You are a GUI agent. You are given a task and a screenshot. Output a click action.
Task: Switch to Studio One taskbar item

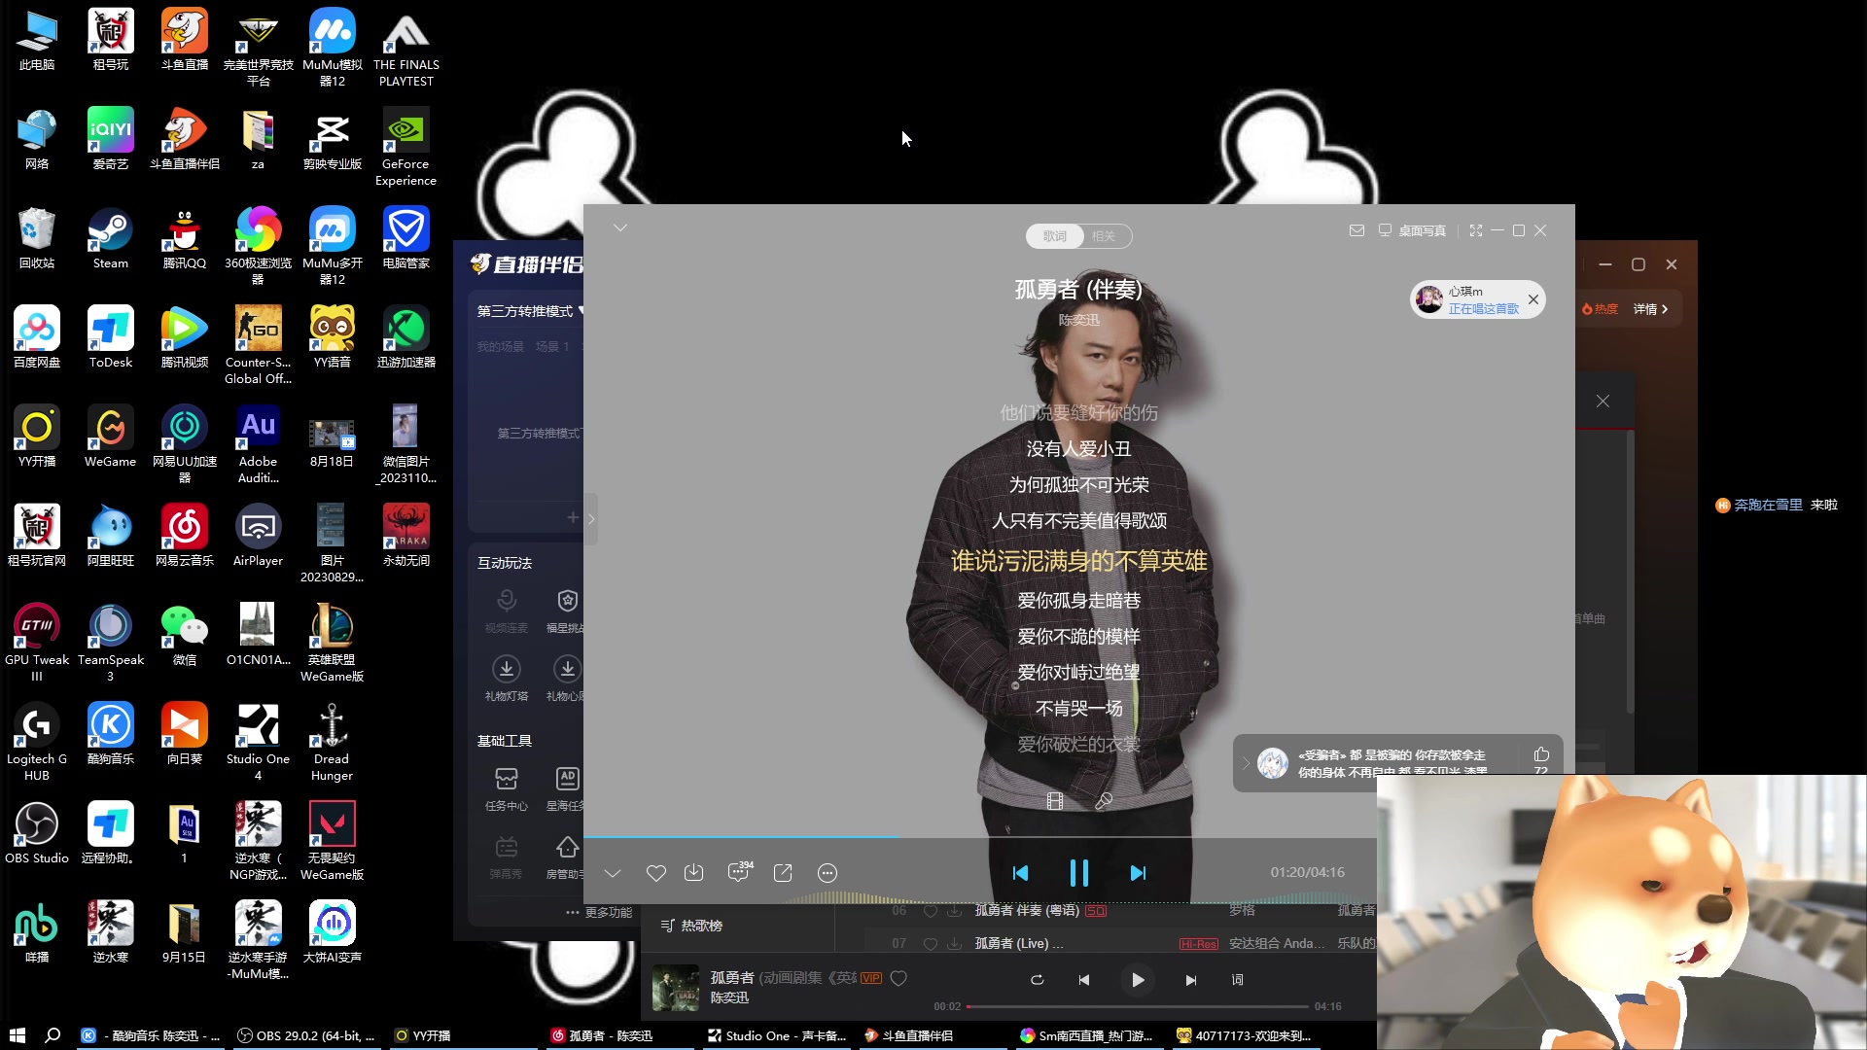click(778, 1035)
